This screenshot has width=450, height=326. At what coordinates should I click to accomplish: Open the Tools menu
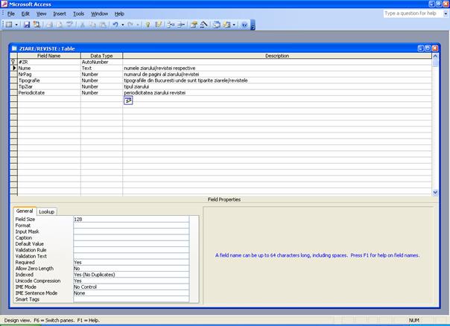coord(78,13)
